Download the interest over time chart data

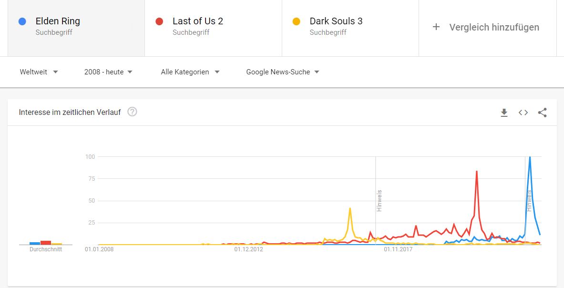(x=504, y=113)
